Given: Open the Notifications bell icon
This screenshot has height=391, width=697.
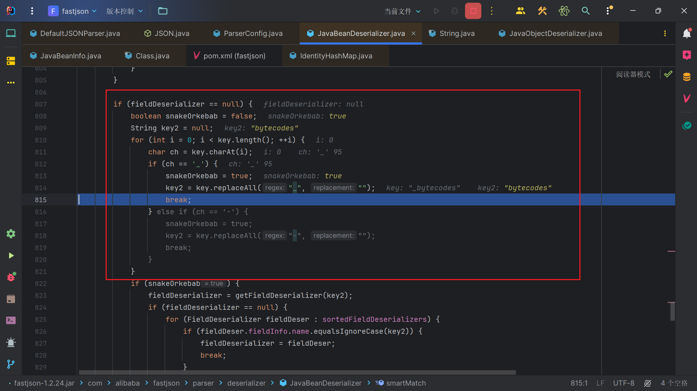Looking at the screenshot, I should point(686,33).
